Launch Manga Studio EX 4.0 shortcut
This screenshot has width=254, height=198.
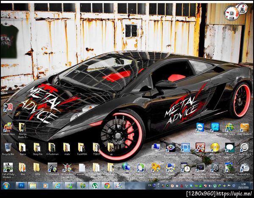(x=230, y=150)
